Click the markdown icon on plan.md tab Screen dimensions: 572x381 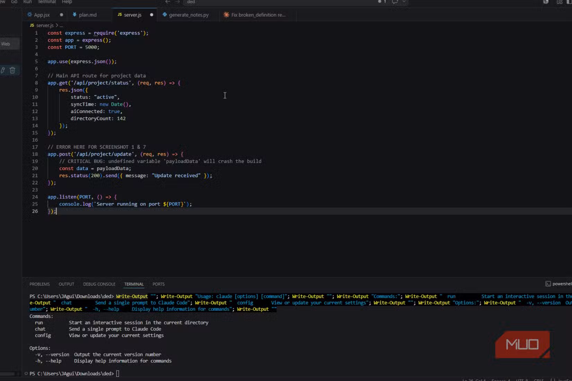pyautogui.click(x=75, y=15)
